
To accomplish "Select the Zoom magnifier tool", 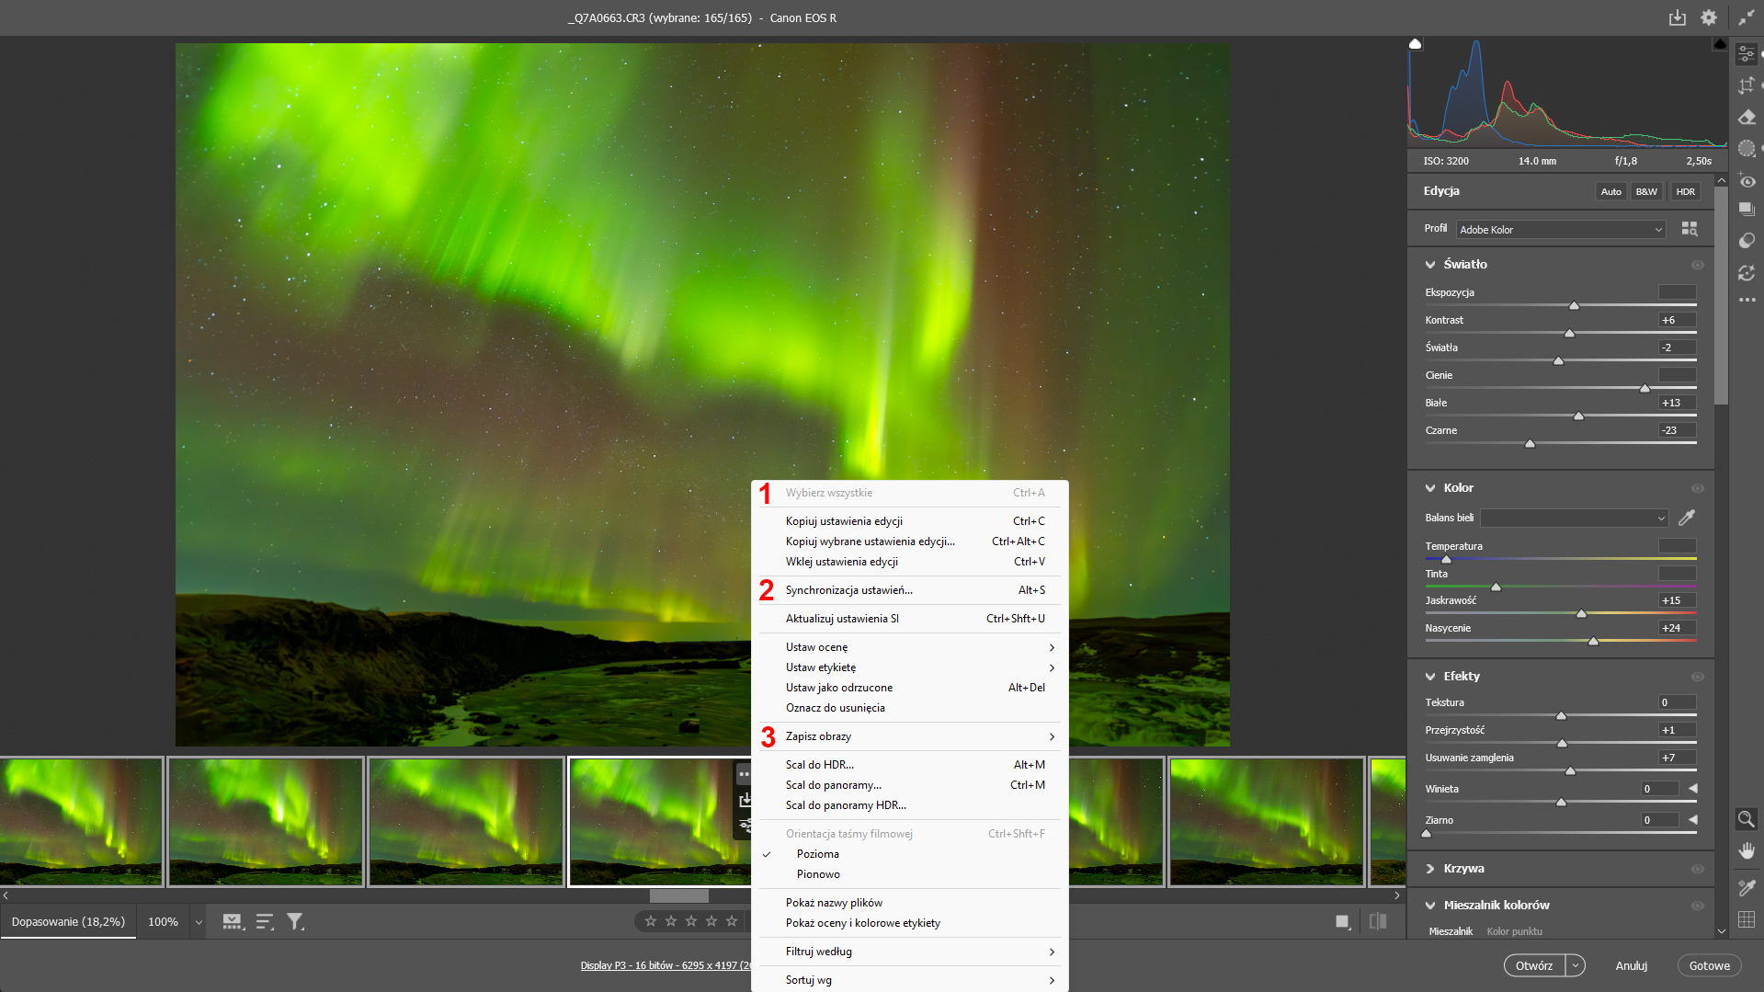I will [x=1746, y=818].
